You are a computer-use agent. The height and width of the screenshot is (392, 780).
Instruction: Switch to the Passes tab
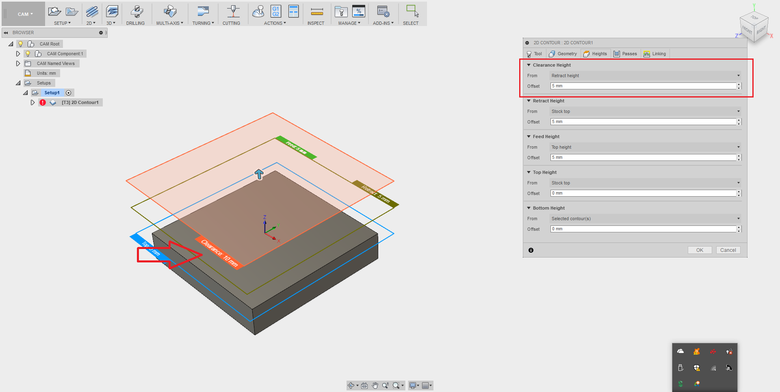click(x=626, y=54)
